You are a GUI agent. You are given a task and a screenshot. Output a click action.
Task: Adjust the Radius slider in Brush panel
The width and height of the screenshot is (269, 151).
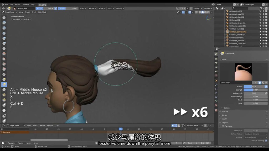pyautogui.click(x=254, y=87)
